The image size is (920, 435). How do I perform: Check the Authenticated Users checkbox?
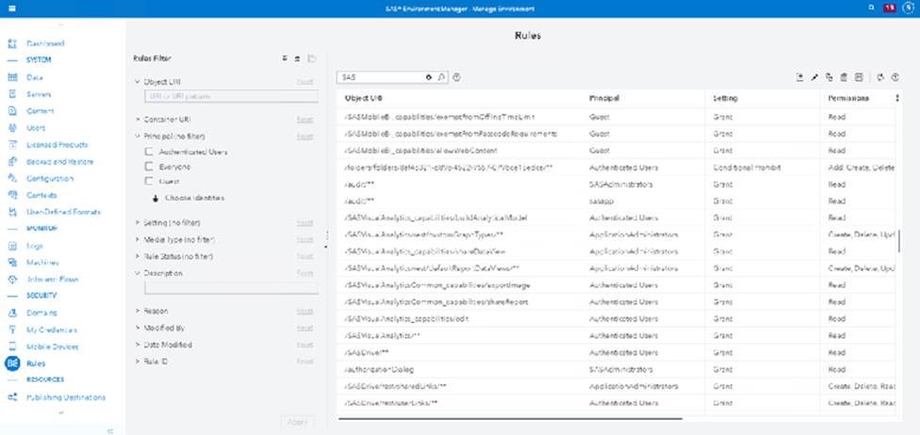click(148, 152)
